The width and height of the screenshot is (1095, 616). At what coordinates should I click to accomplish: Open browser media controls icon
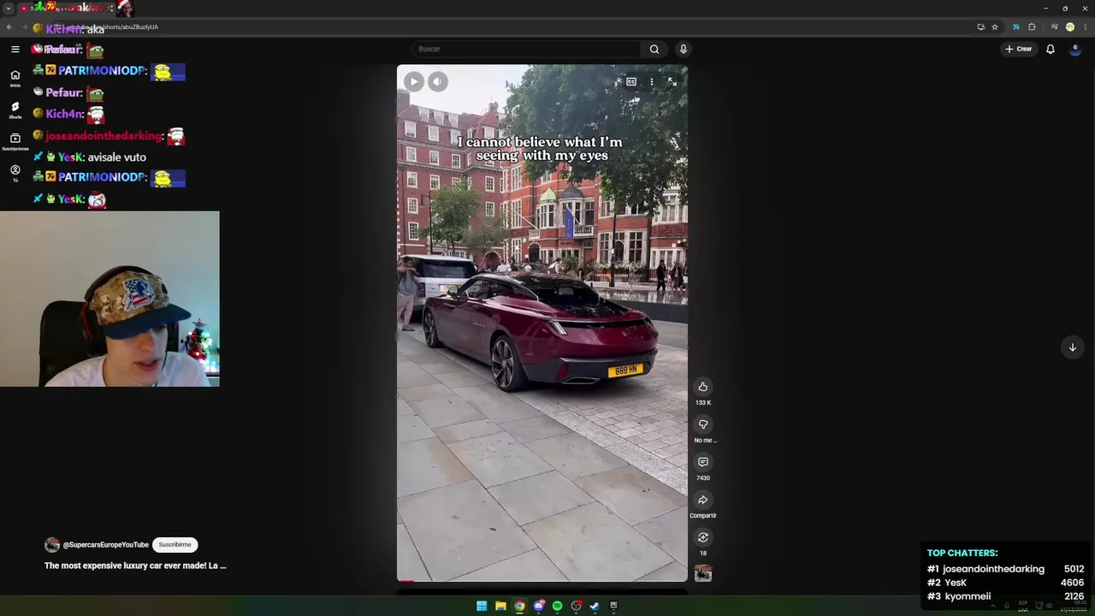point(1054,27)
